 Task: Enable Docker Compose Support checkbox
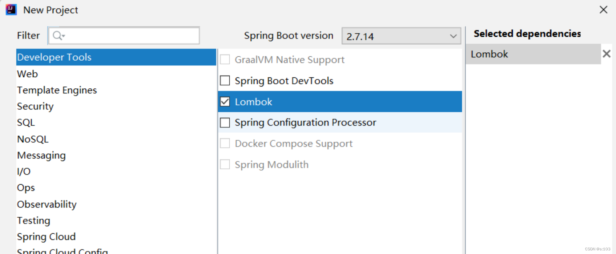pyautogui.click(x=225, y=143)
